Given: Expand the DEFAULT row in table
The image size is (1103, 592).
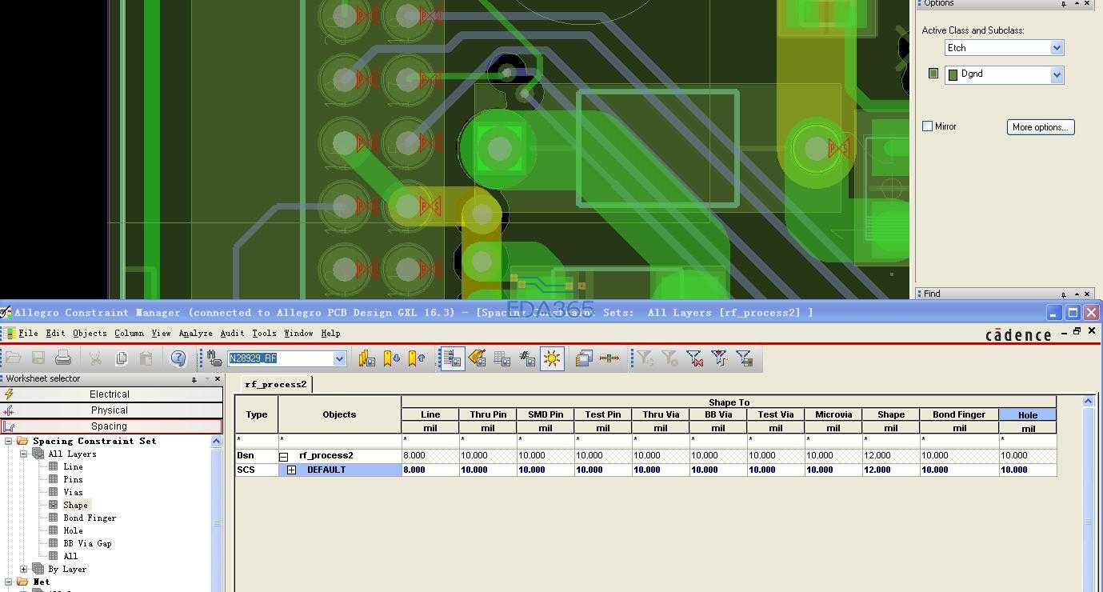Looking at the screenshot, I should [x=292, y=470].
